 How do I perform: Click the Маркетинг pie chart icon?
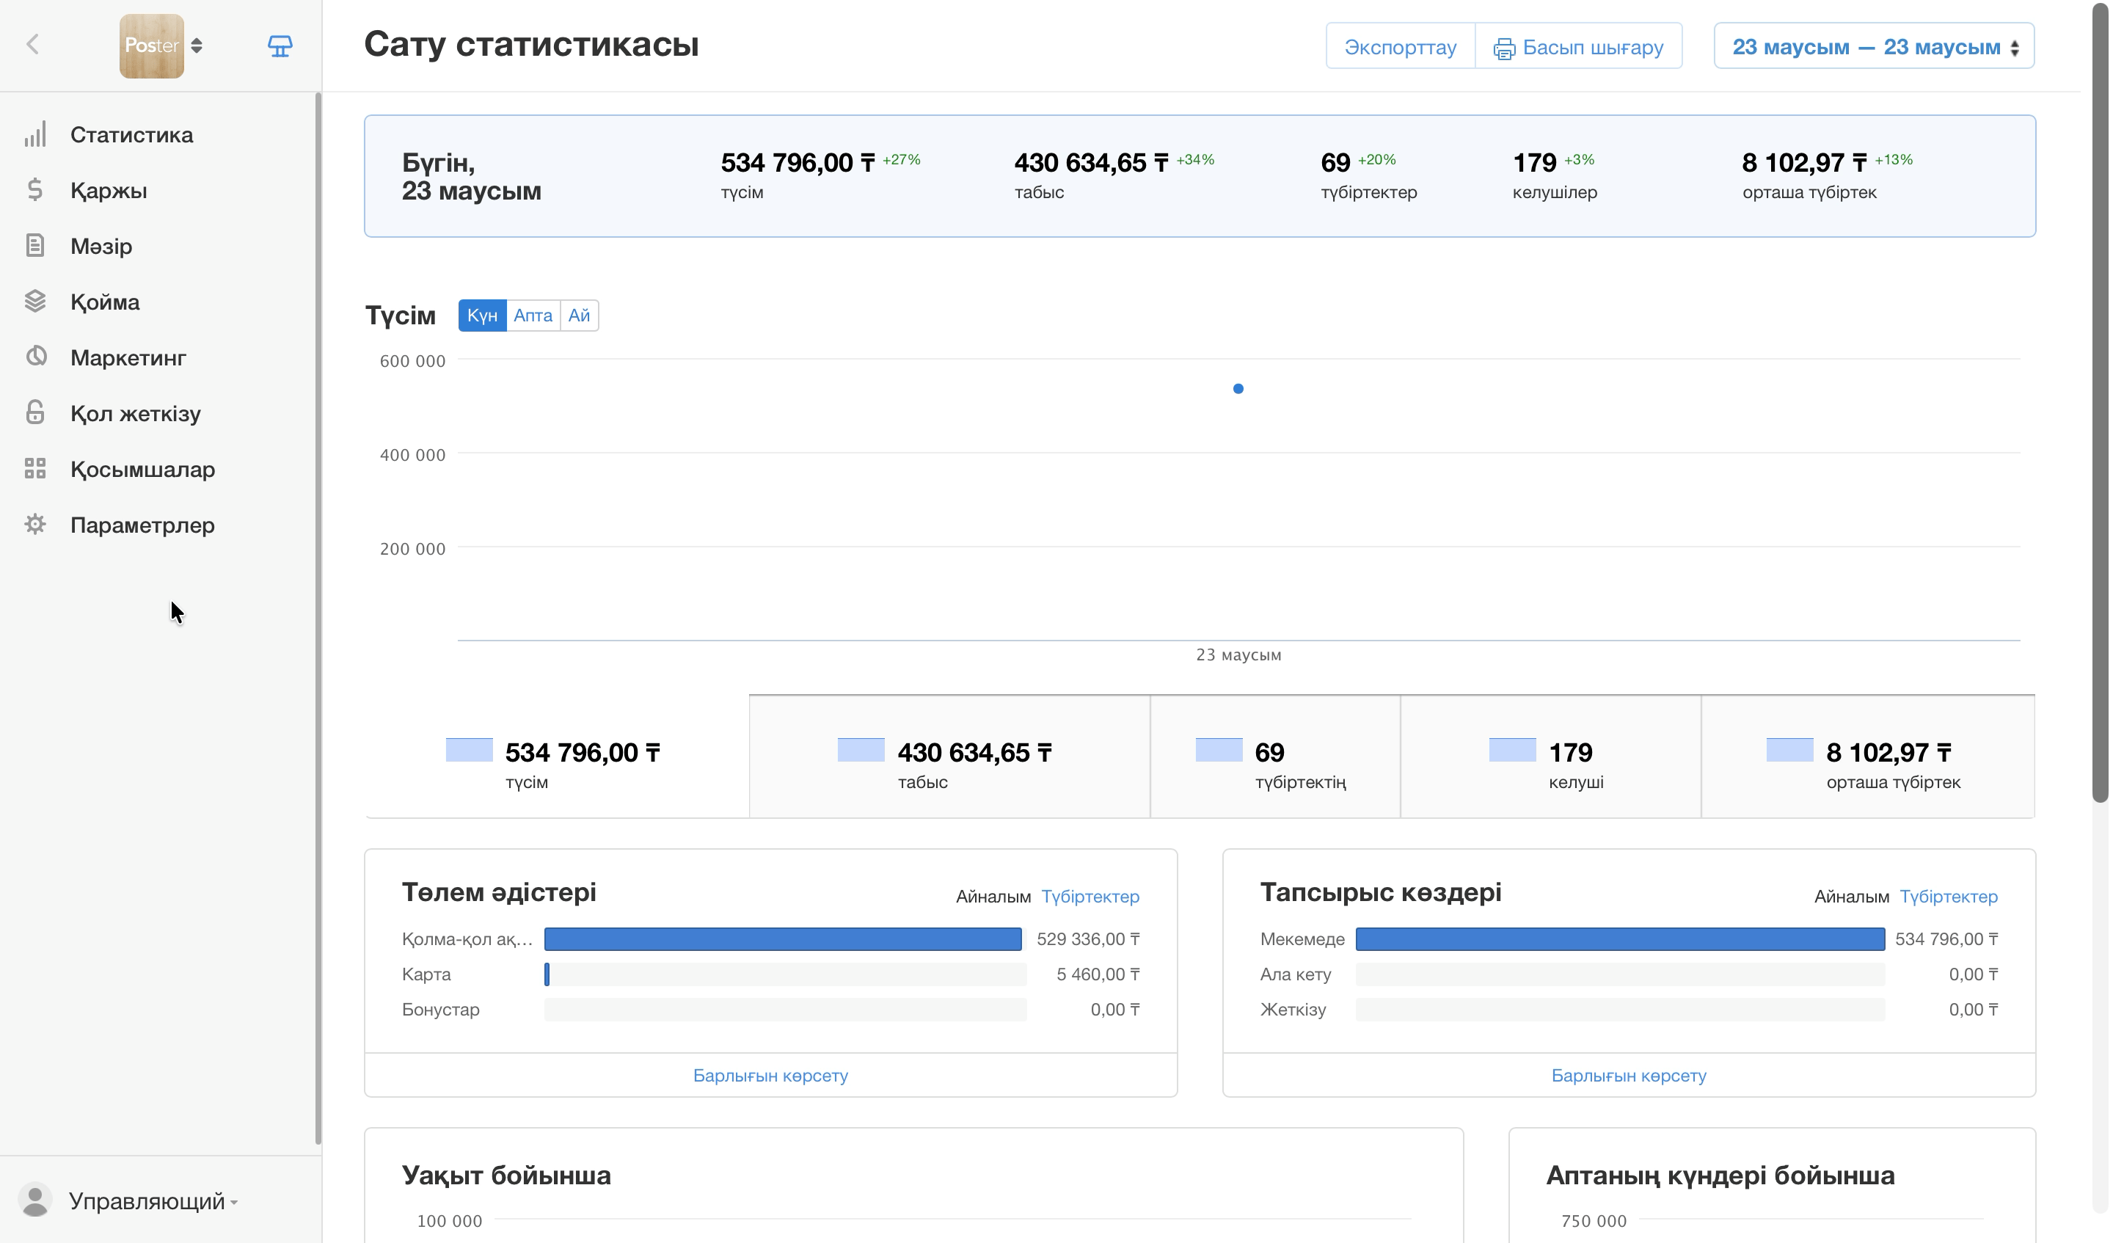[35, 357]
